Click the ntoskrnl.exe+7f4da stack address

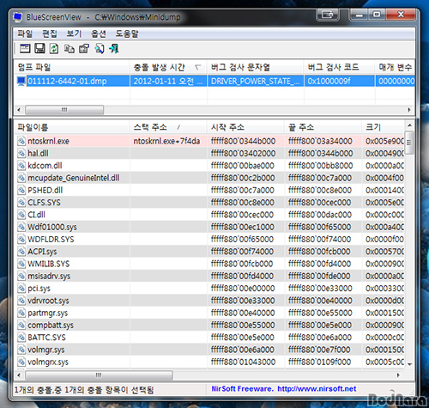tap(166, 141)
